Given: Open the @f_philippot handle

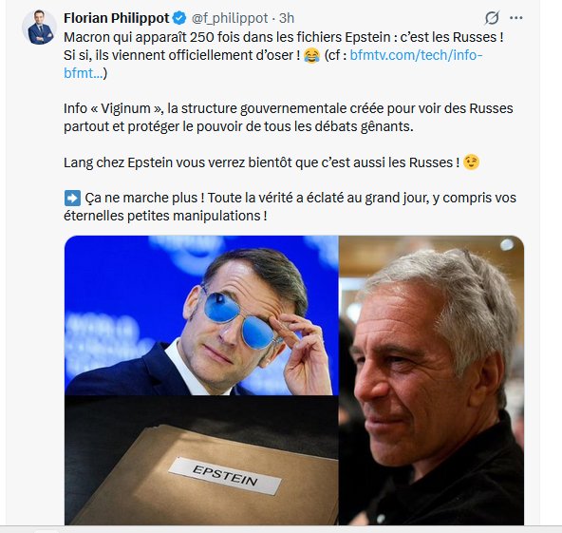Looking at the screenshot, I should click(230, 18).
